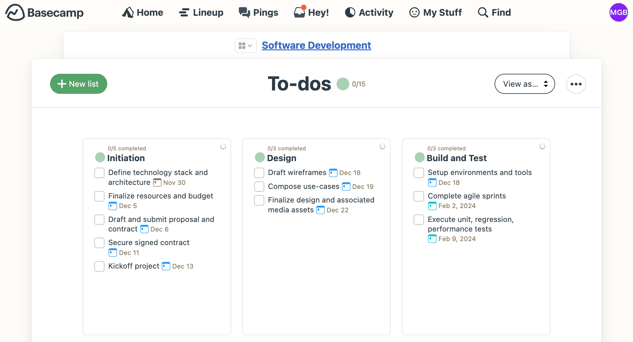The width and height of the screenshot is (633, 342).
Task: Select the Build and Test list header
Action: pyautogui.click(x=456, y=158)
